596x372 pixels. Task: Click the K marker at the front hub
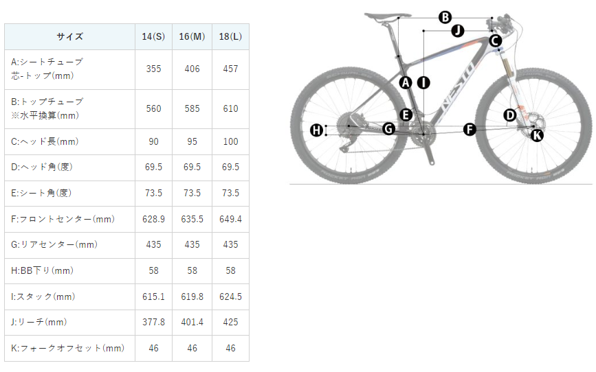point(537,135)
